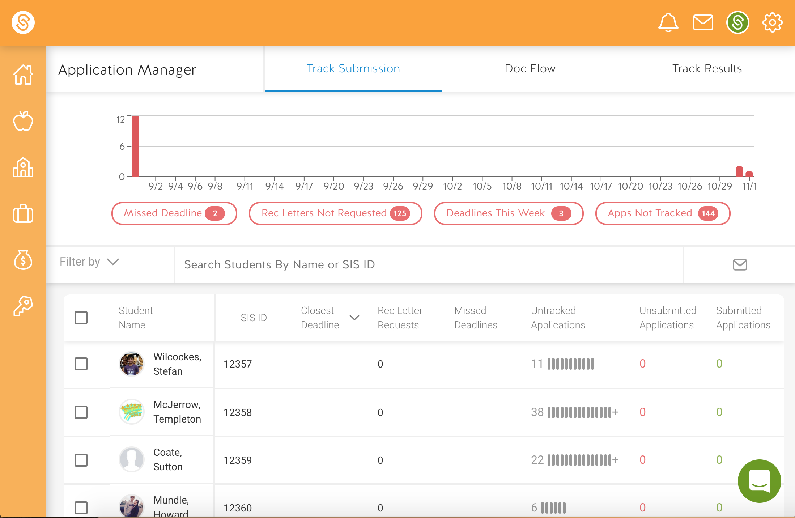The image size is (795, 518).
Task: Go to Home in sidebar
Action: tap(23, 75)
